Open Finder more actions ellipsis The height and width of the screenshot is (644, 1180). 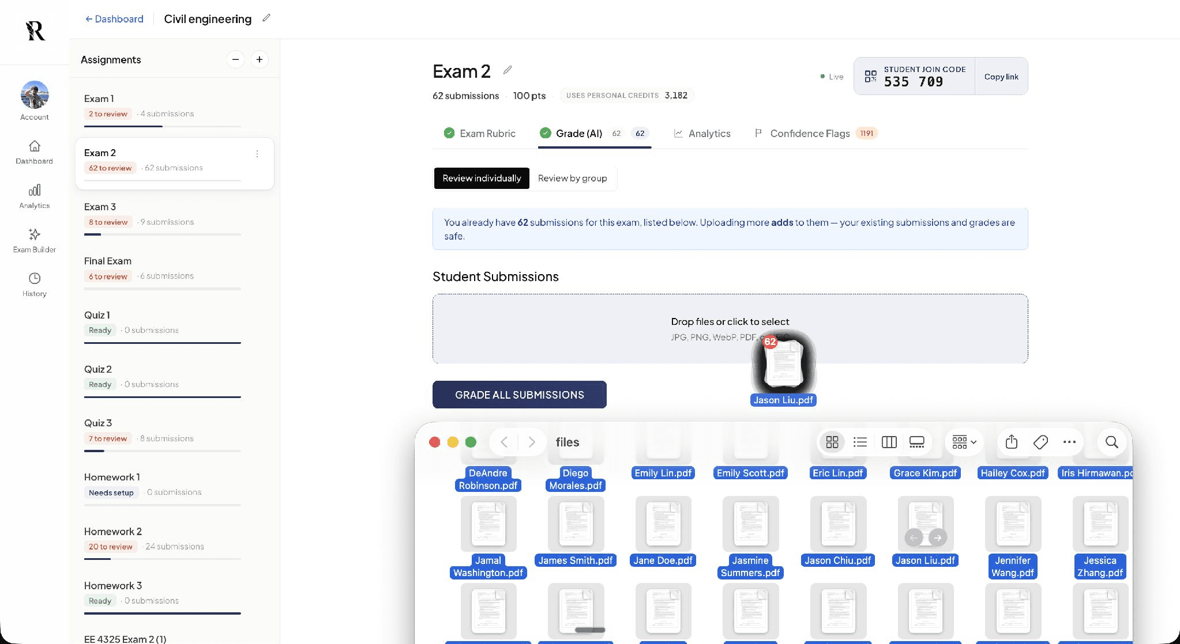pyautogui.click(x=1069, y=442)
